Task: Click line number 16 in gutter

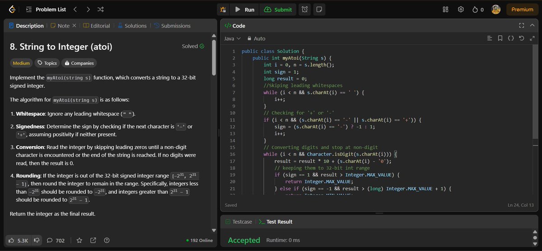Action: [233, 154]
